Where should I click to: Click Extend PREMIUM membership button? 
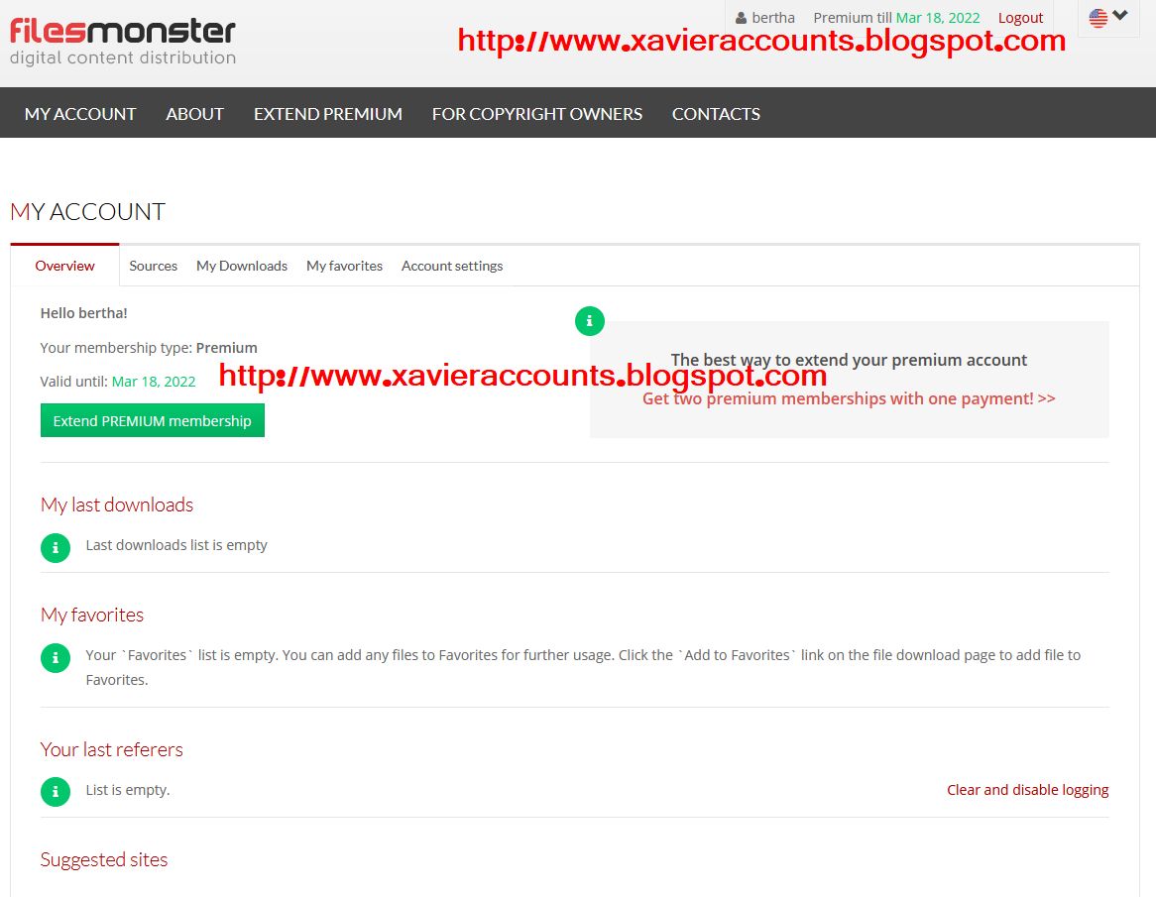[x=153, y=420]
